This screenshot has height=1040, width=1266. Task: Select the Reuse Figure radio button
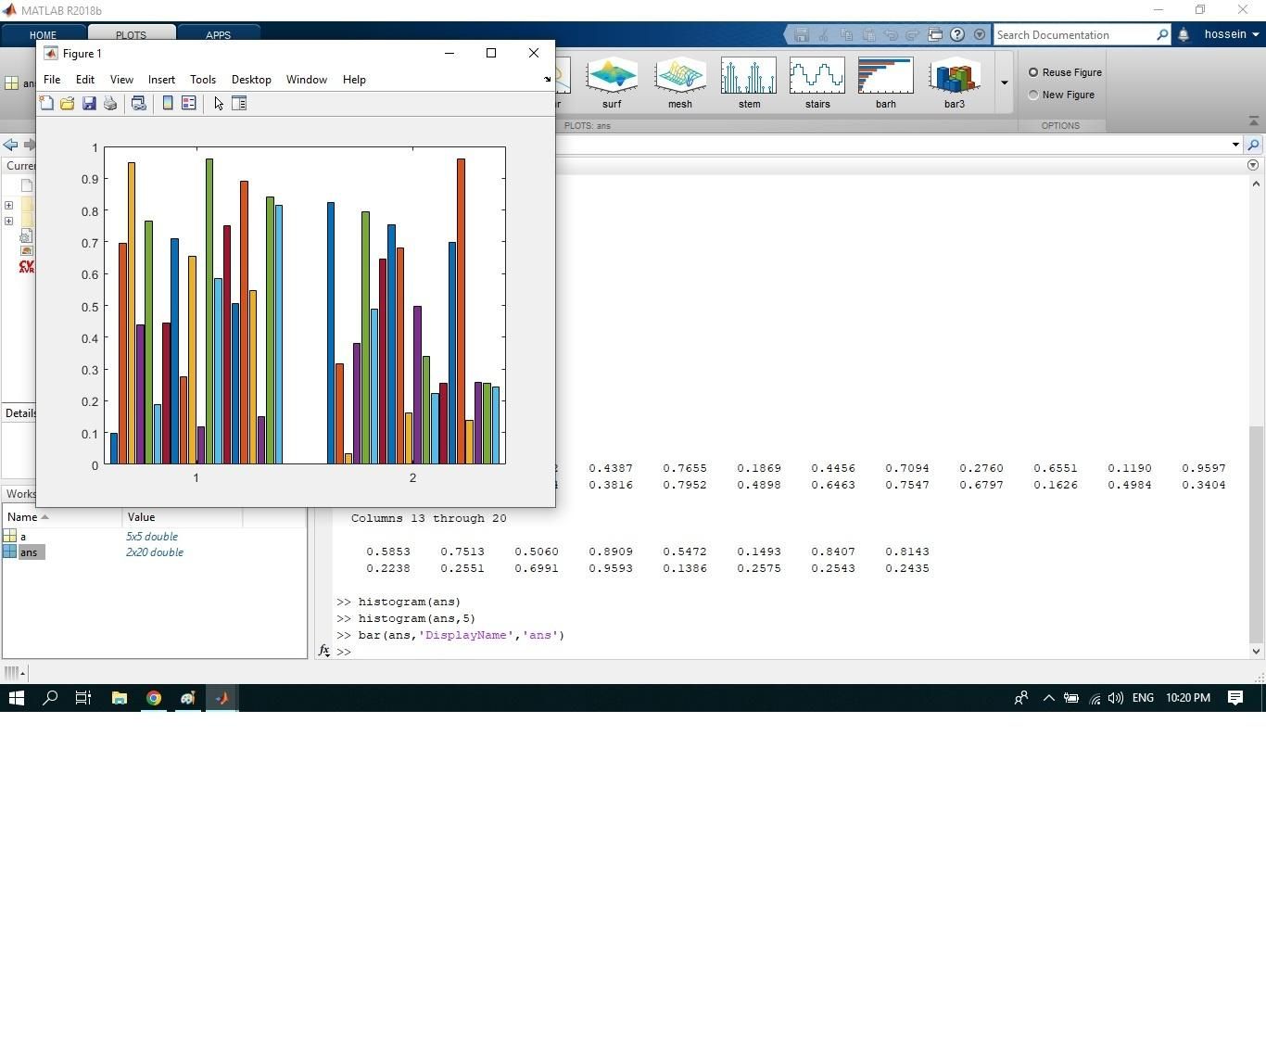point(1033,72)
